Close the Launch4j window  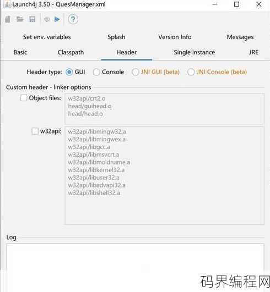[258, 4]
